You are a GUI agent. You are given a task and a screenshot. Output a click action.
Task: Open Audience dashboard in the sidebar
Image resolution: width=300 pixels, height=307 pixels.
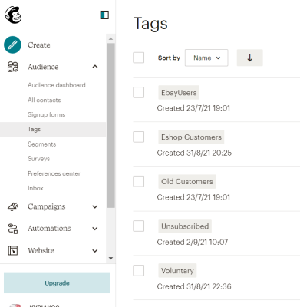pos(57,85)
